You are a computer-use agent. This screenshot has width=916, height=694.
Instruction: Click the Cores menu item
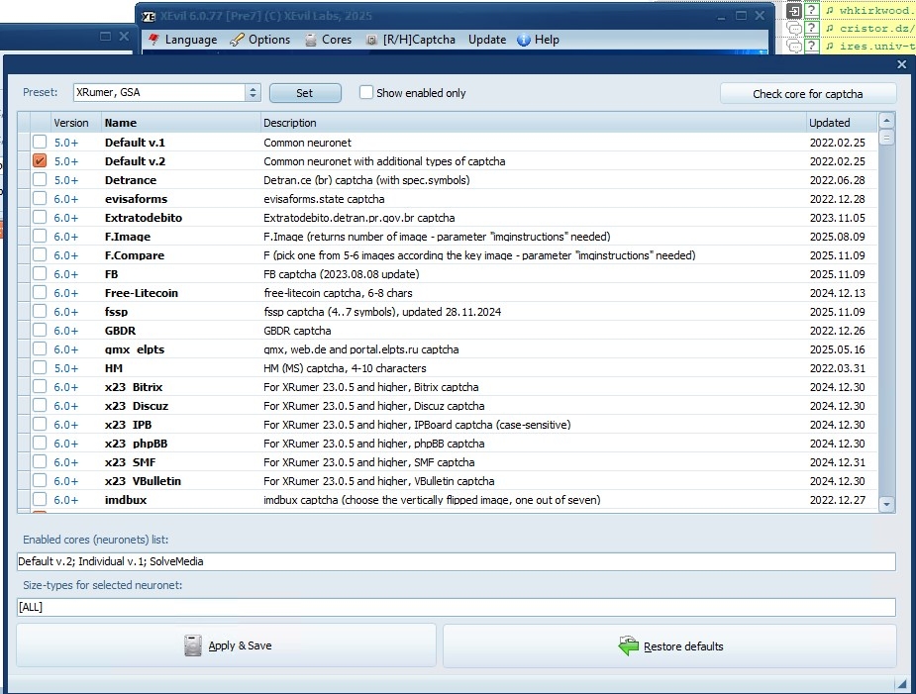pyautogui.click(x=327, y=40)
